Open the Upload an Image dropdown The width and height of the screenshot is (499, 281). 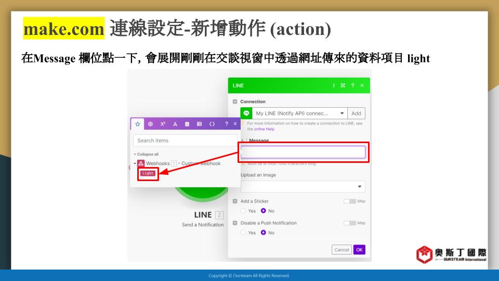tap(303, 186)
